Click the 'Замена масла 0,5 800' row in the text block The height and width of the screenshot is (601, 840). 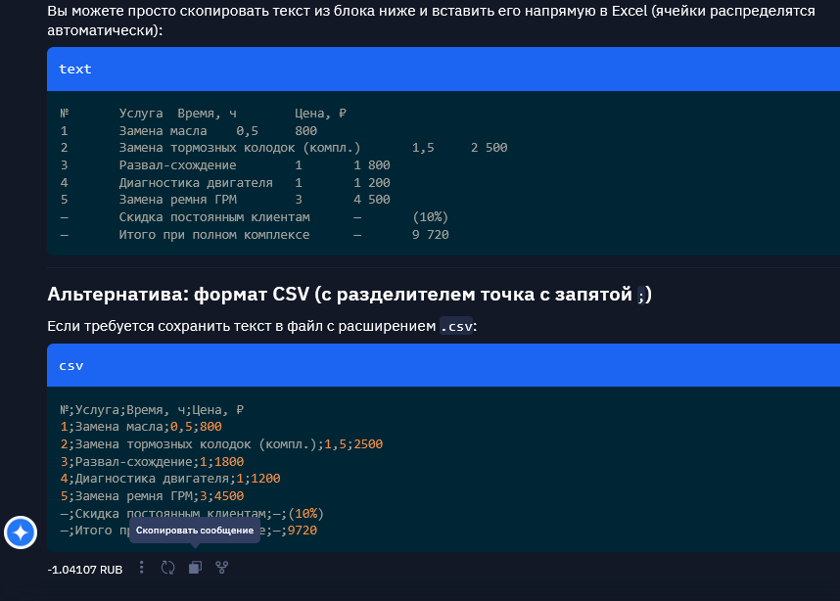click(189, 131)
